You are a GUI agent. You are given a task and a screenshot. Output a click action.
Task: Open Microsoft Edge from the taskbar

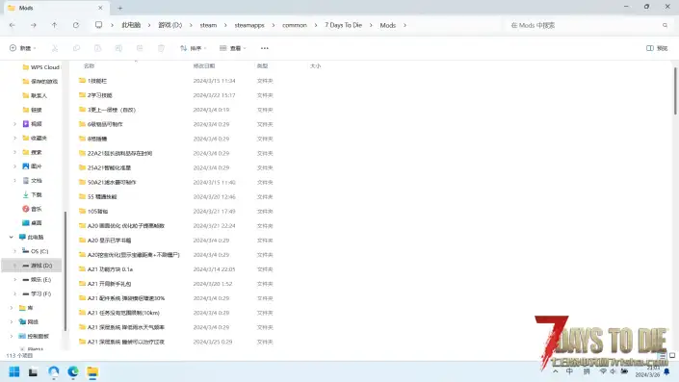(x=73, y=371)
